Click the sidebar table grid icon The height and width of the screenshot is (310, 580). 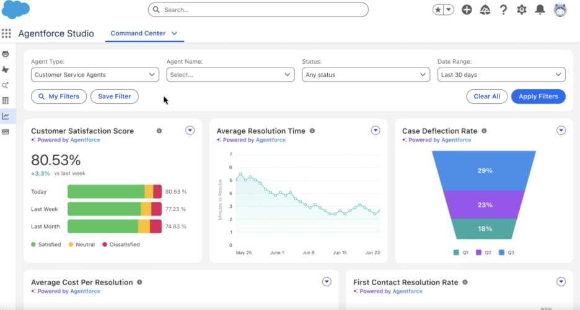(x=6, y=100)
